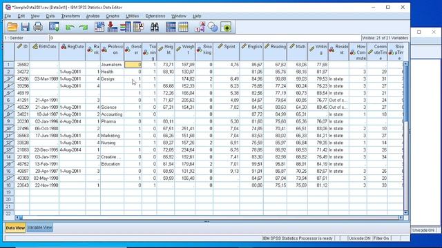Select the English column header
The height and width of the screenshot is (248, 442).
[x=251, y=52]
